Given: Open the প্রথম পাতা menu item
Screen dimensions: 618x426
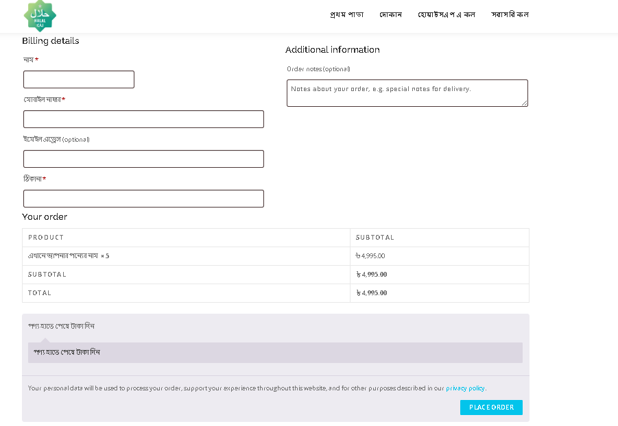Looking at the screenshot, I should click(x=346, y=14).
